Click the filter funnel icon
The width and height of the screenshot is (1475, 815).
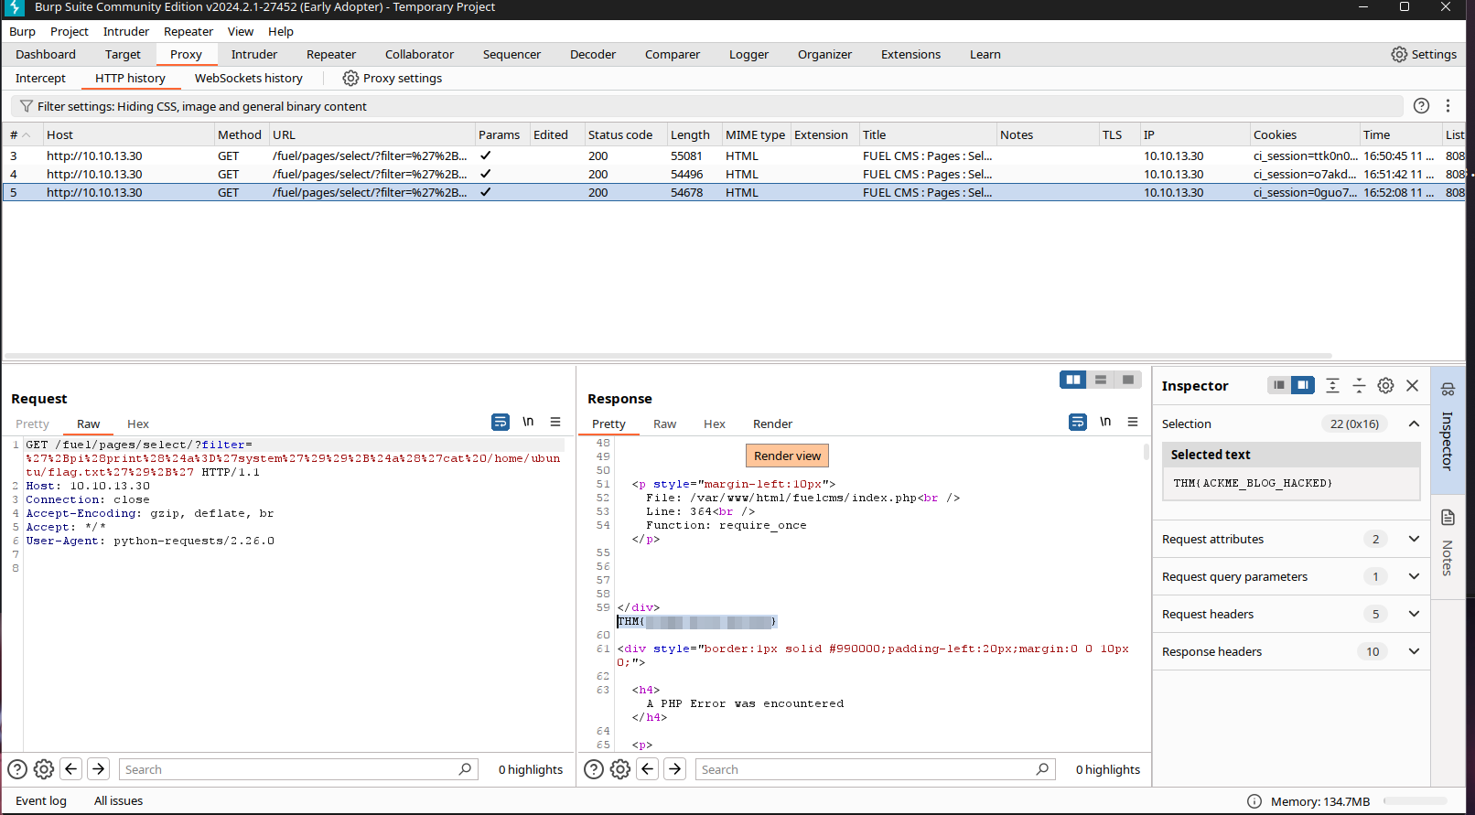coord(27,106)
